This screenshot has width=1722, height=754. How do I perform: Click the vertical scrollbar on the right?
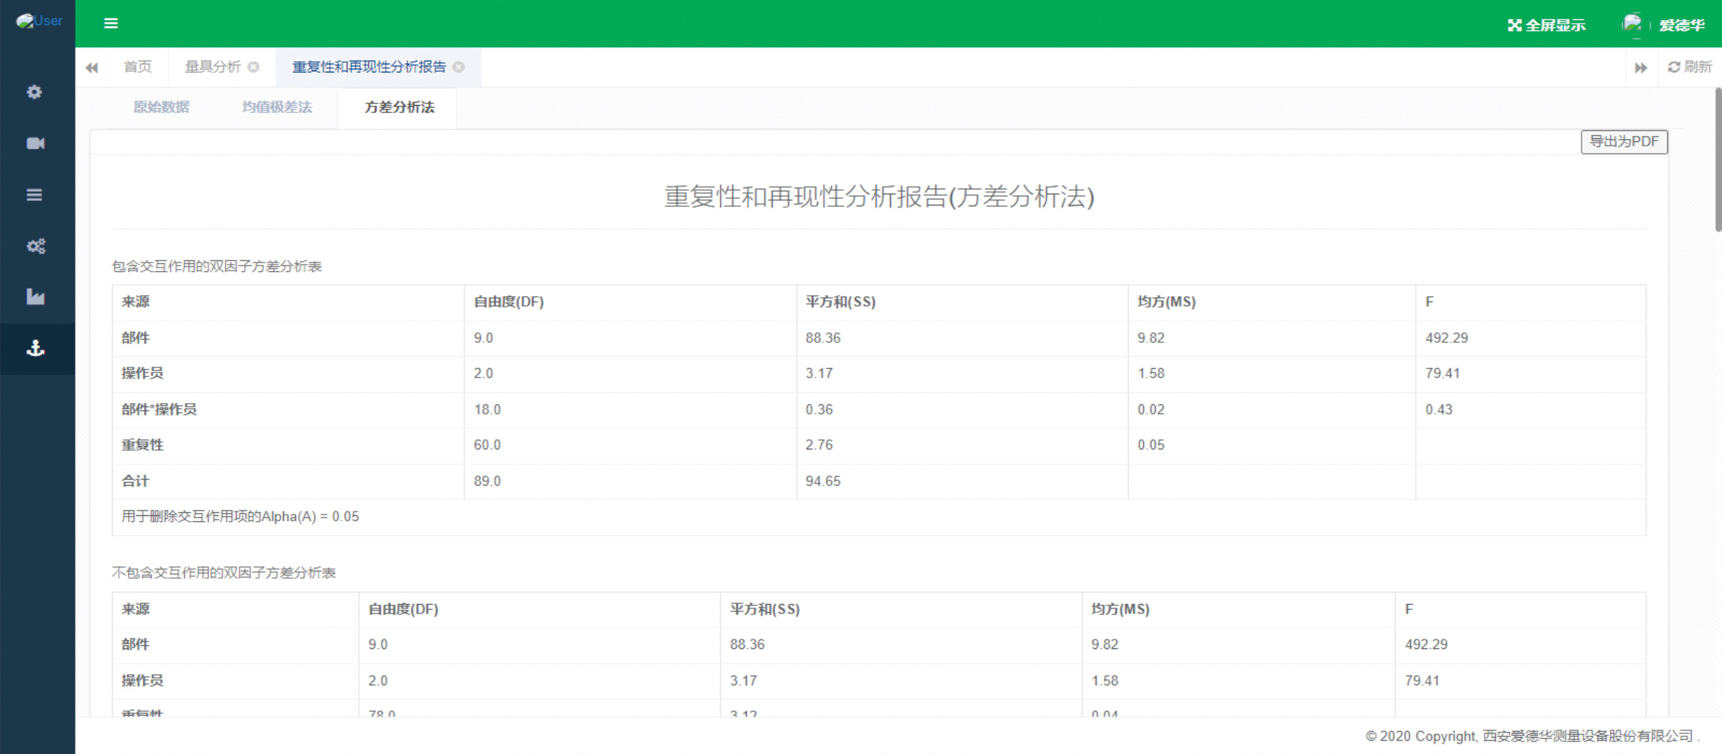pyautogui.click(x=1718, y=160)
